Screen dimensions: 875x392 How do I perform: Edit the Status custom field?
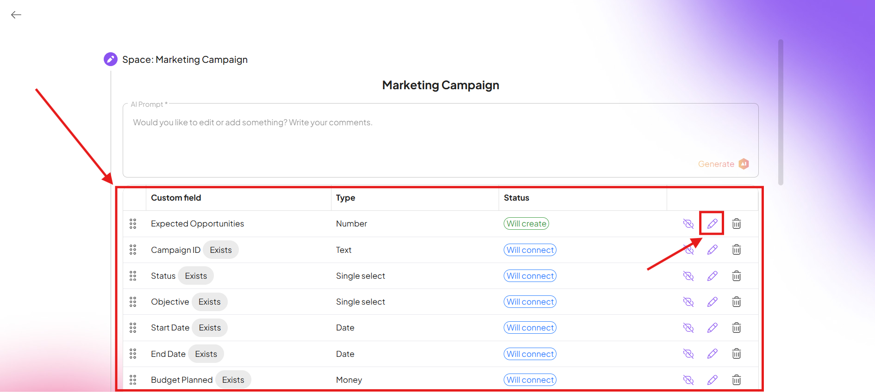pos(712,276)
